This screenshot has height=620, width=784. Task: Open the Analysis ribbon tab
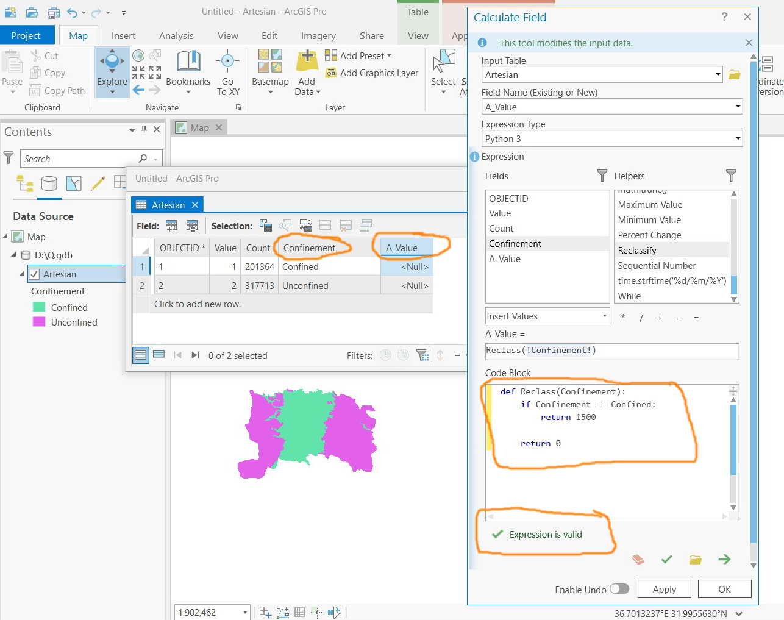(x=176, y=35)
